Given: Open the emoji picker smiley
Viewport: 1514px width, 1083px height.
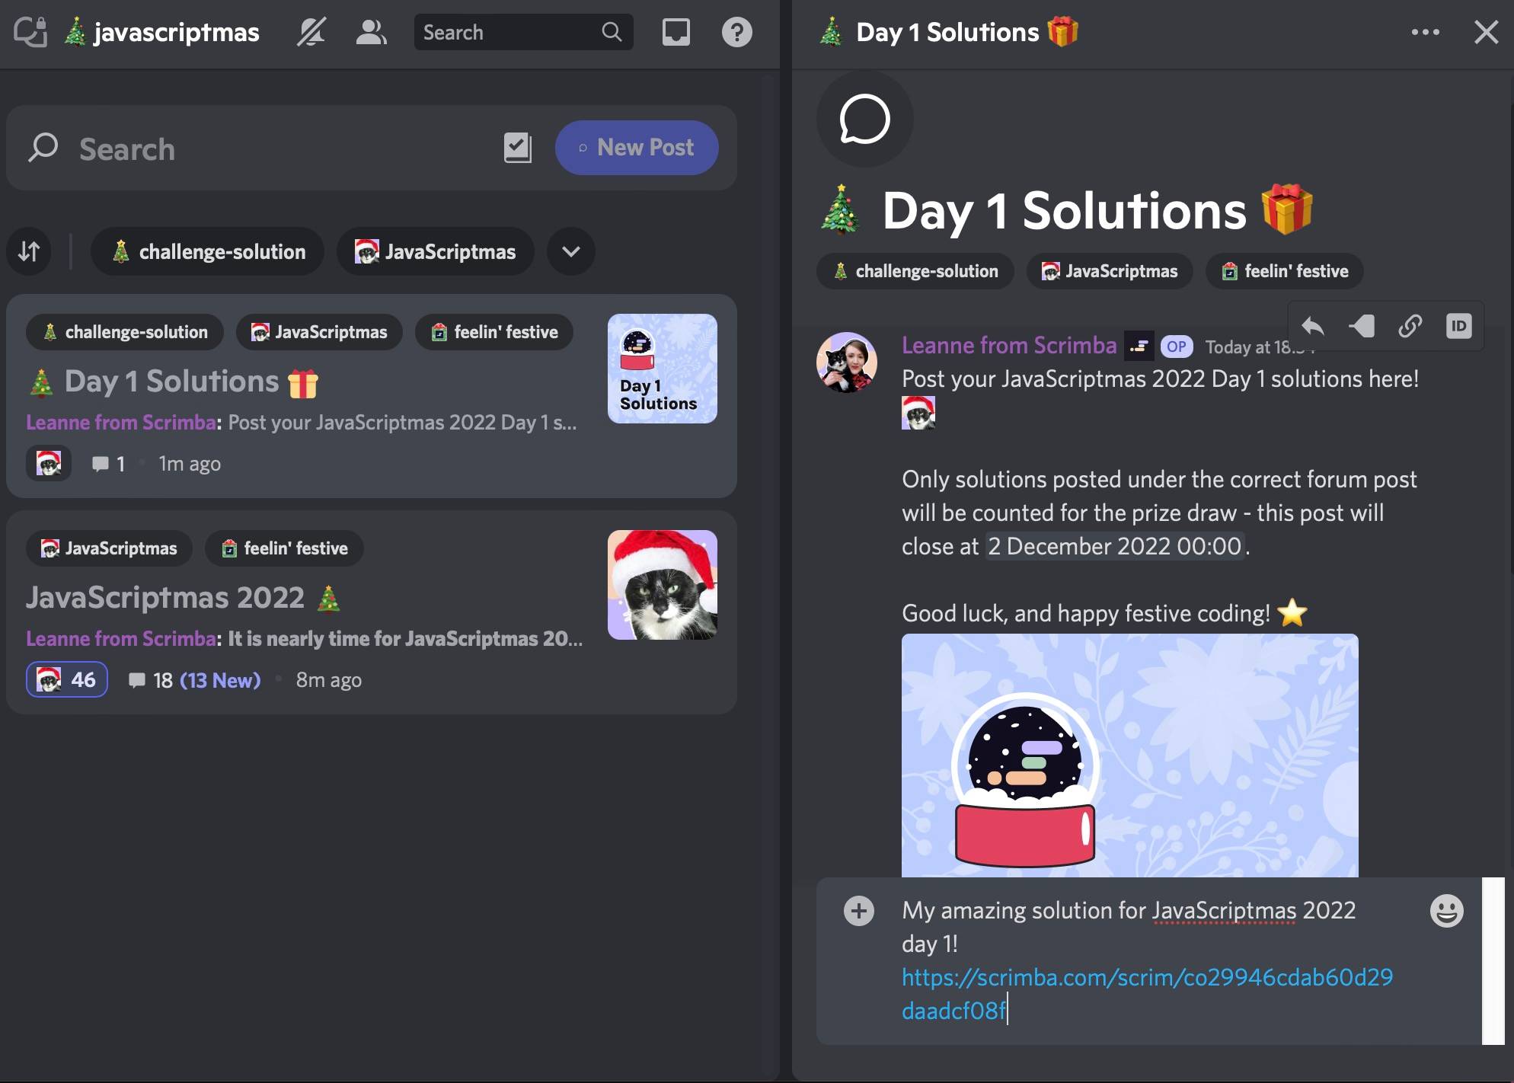Looking at the screenshot, I should pos(1446,910).
